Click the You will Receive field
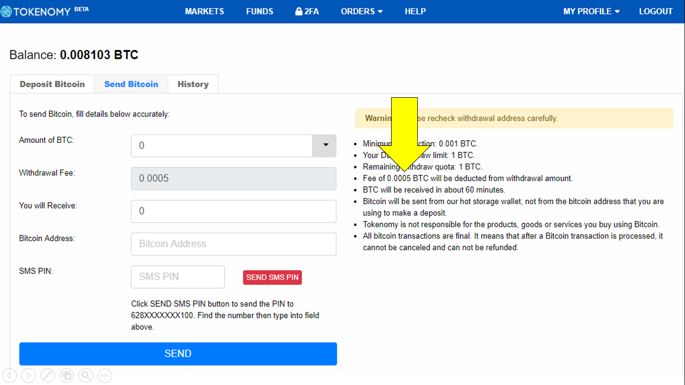Screen dimensions: 685x385 pos(234,211)
